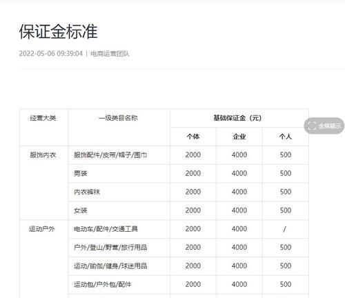Click the 4000 value in 内衣裤袜 row
The width and height of the screenshot is (345, 298).
coord(239,192)
